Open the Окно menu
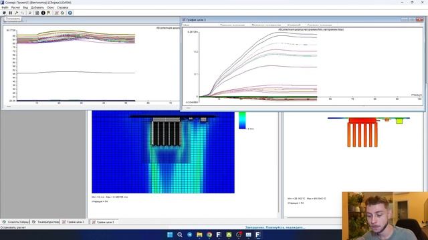 51,7
